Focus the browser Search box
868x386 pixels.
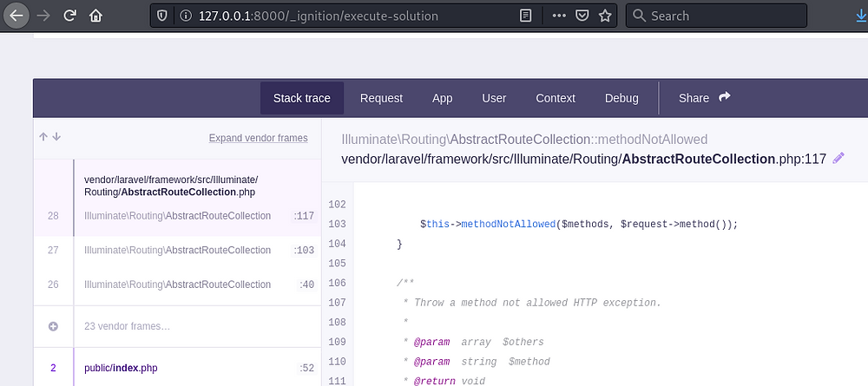point(716,16)
